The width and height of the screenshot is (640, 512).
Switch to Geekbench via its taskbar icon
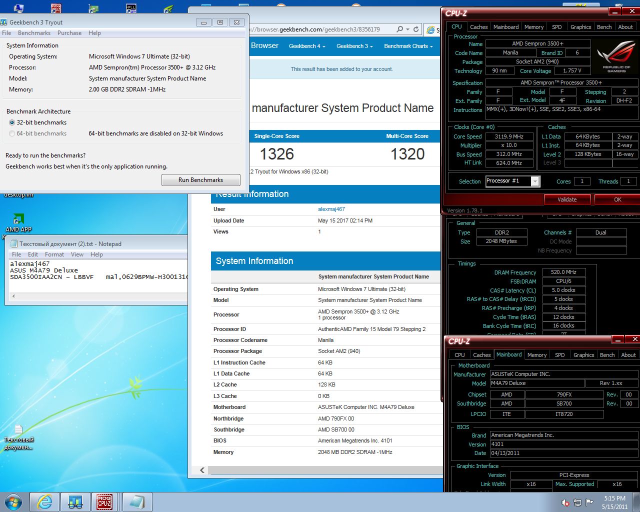tap(75, 502)
